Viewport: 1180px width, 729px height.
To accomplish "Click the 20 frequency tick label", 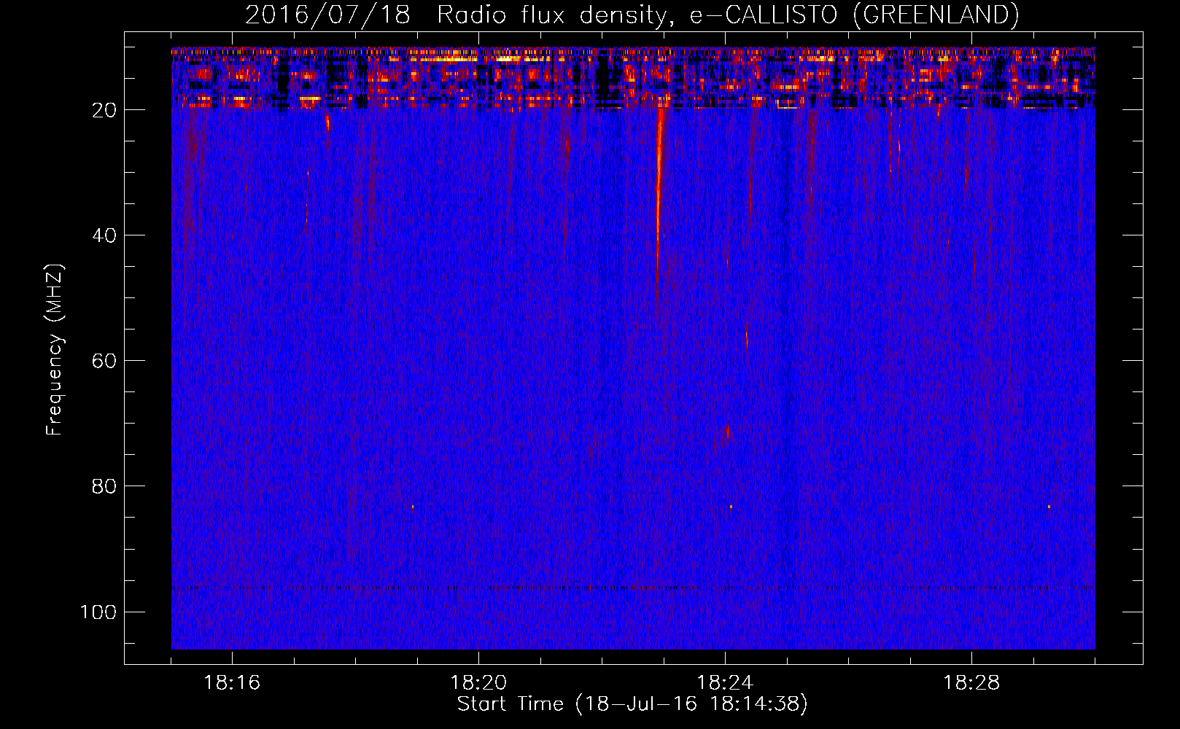I will [104, 110].
